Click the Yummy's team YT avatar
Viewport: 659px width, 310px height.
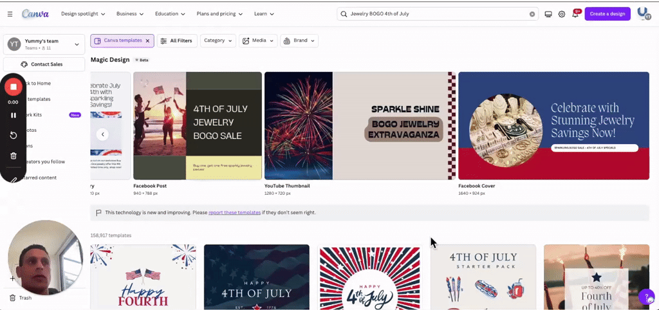point(14,44)
